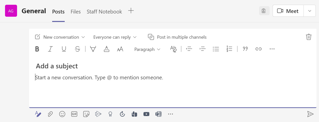Toggle strikethrough formatting

77,49
